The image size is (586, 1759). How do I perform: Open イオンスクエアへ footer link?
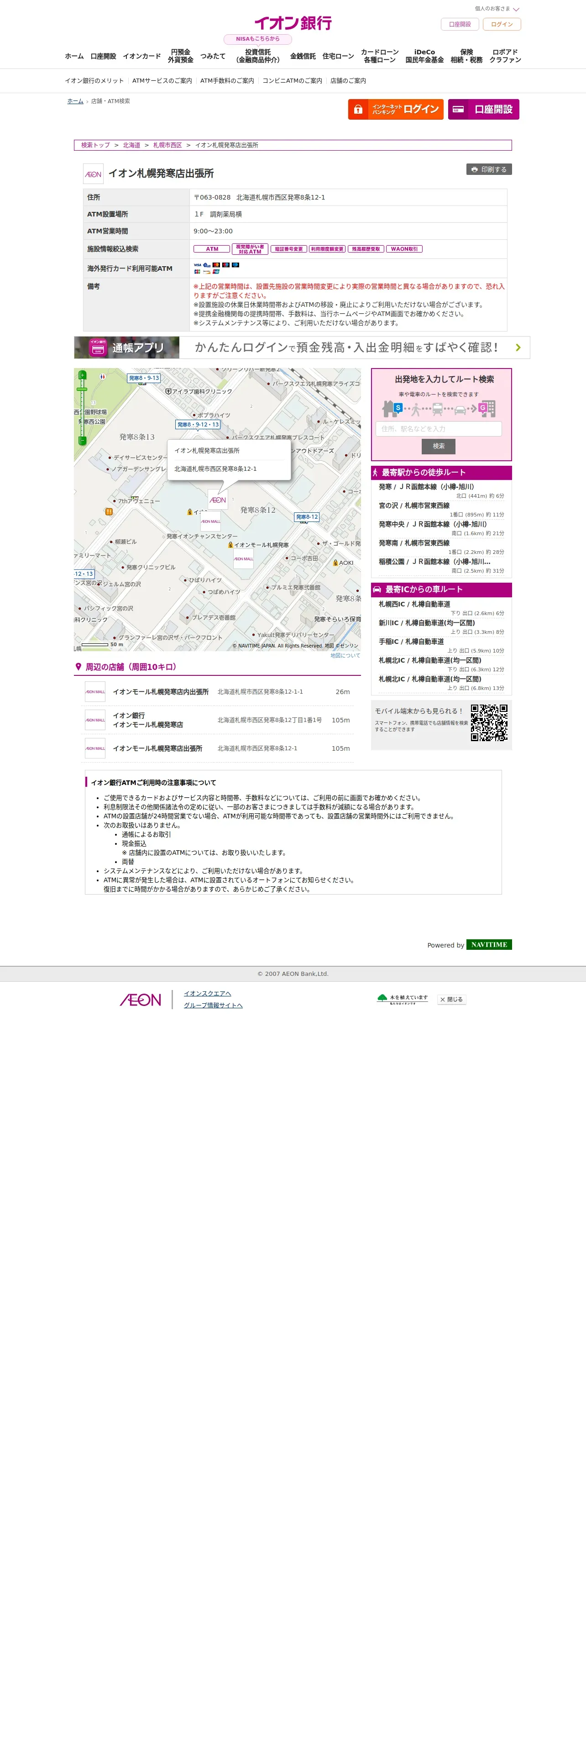click(207, 994)
